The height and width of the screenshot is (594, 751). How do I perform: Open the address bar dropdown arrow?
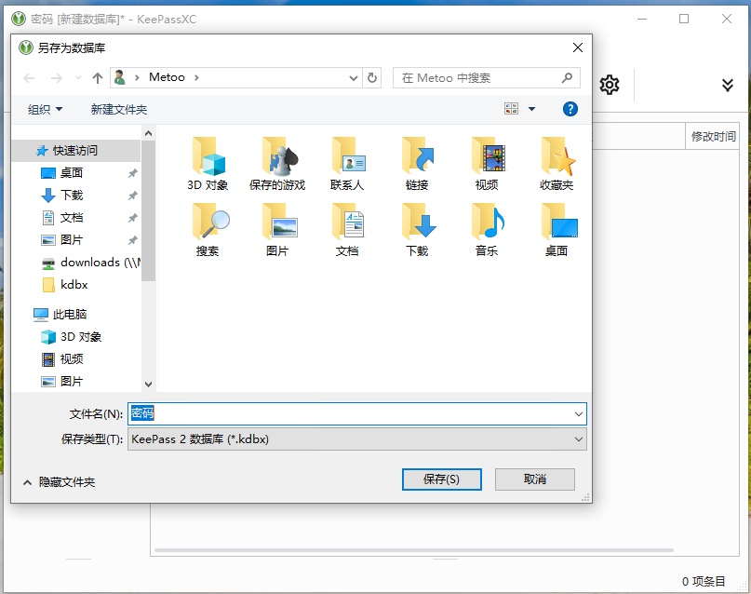[x=352, y=77]
